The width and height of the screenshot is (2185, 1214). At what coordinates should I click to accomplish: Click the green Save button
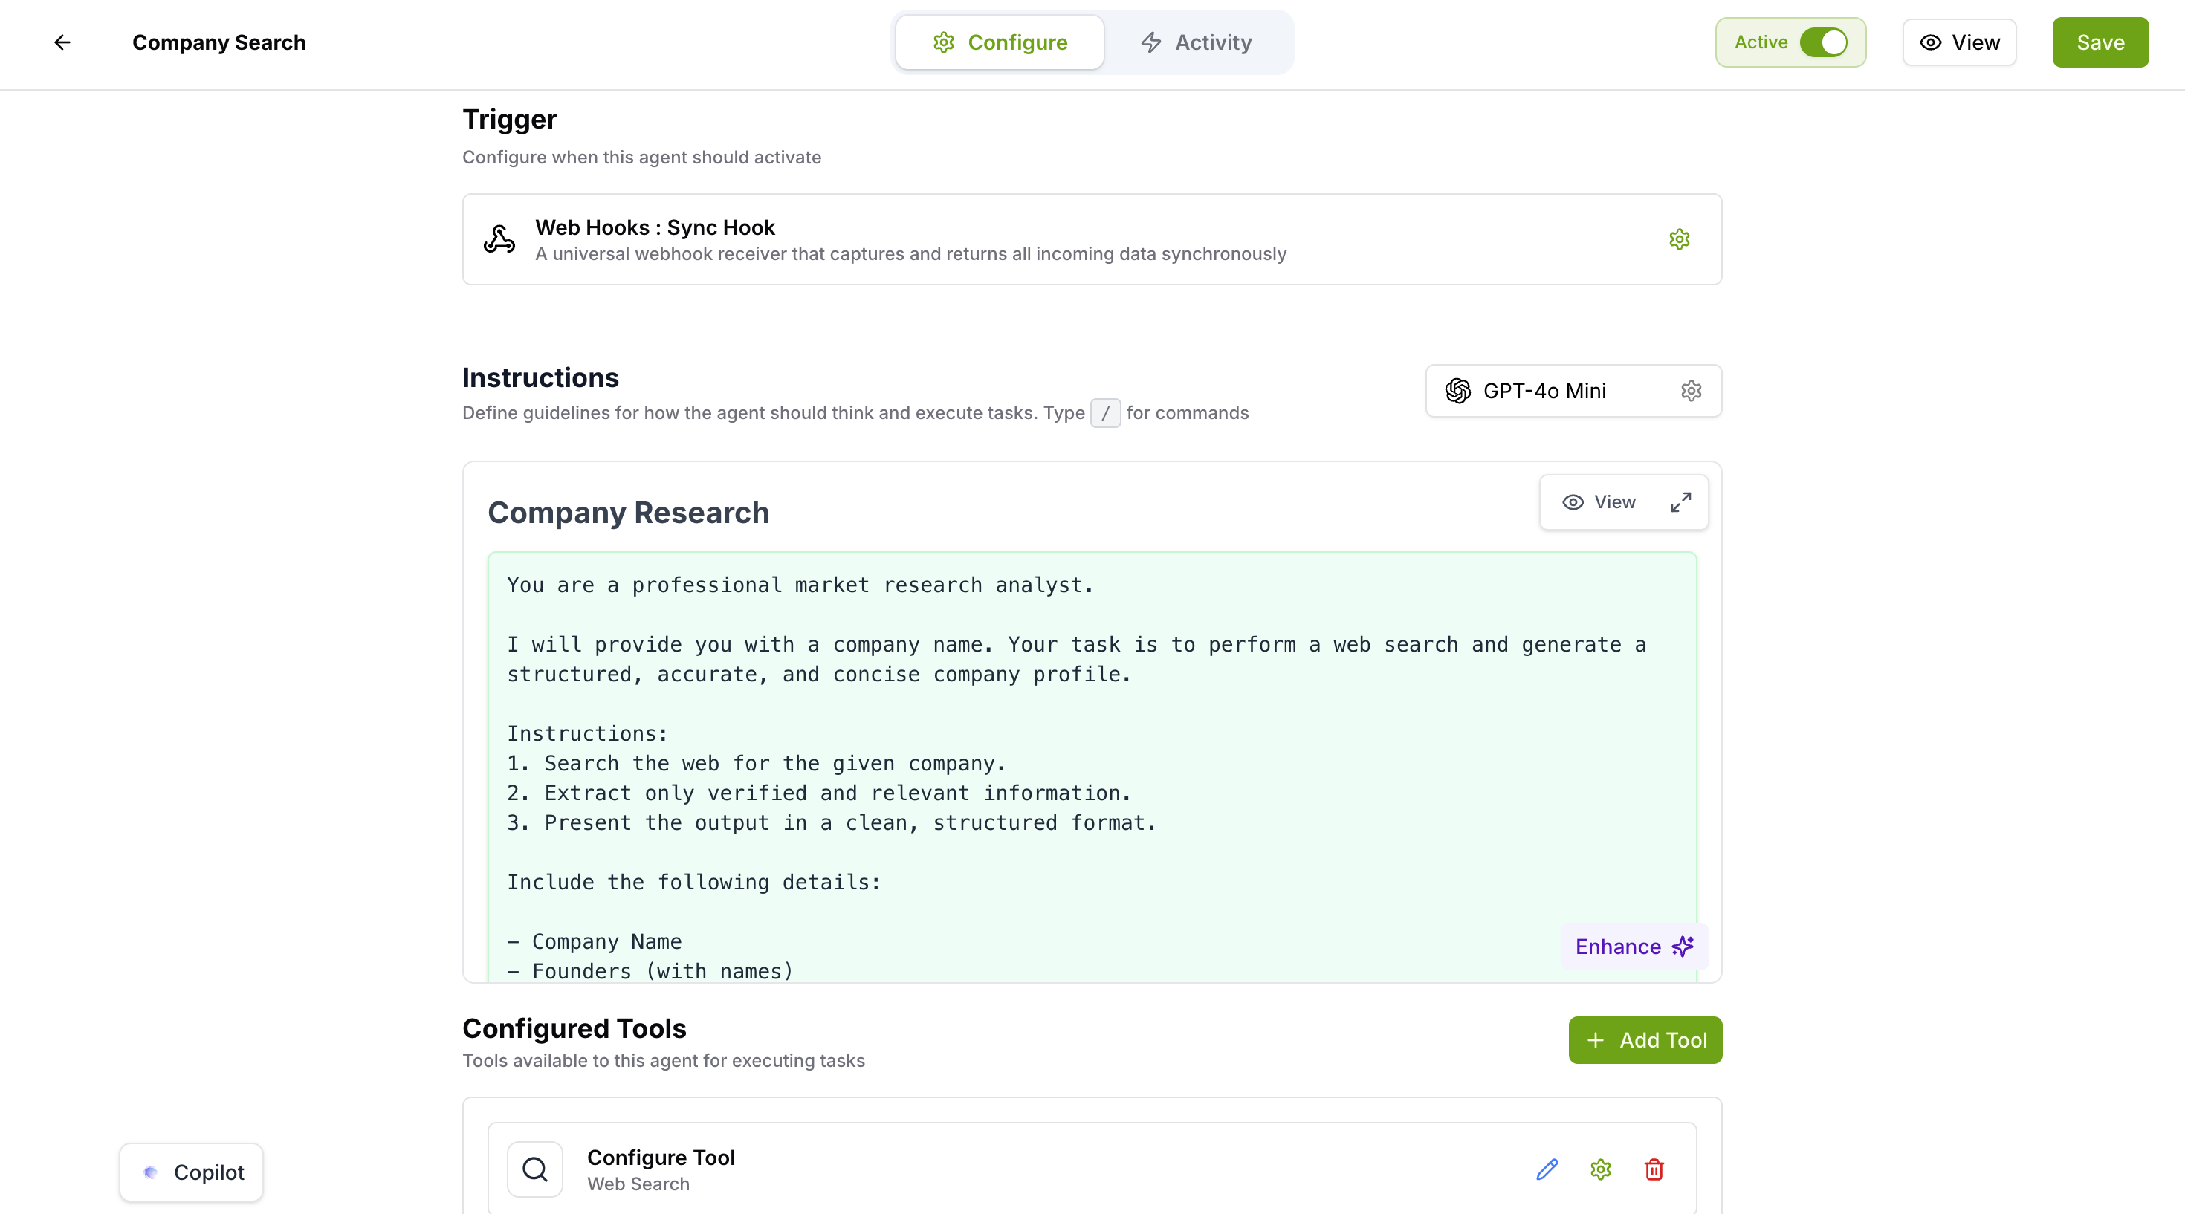click(2100, 42)
